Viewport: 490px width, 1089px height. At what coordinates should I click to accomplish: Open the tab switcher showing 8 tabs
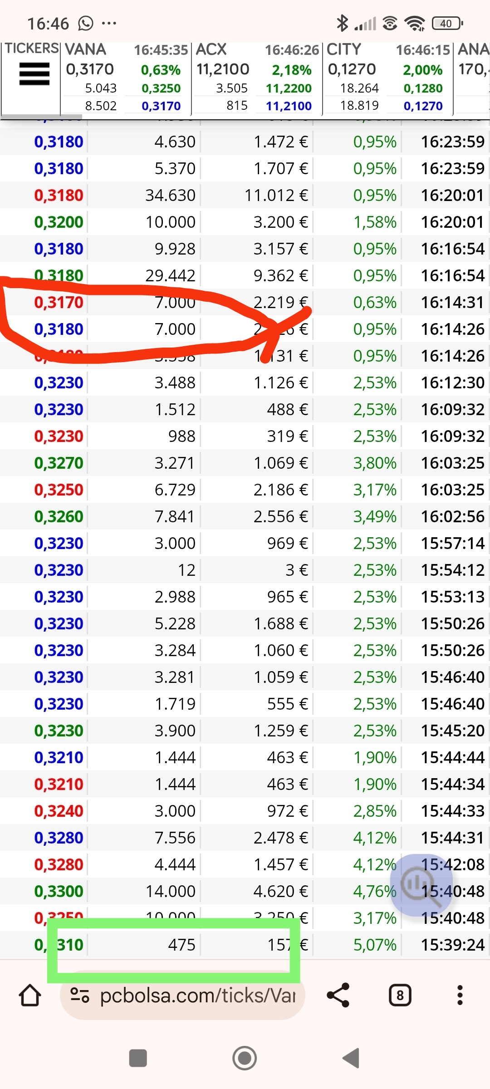[400, 995]
